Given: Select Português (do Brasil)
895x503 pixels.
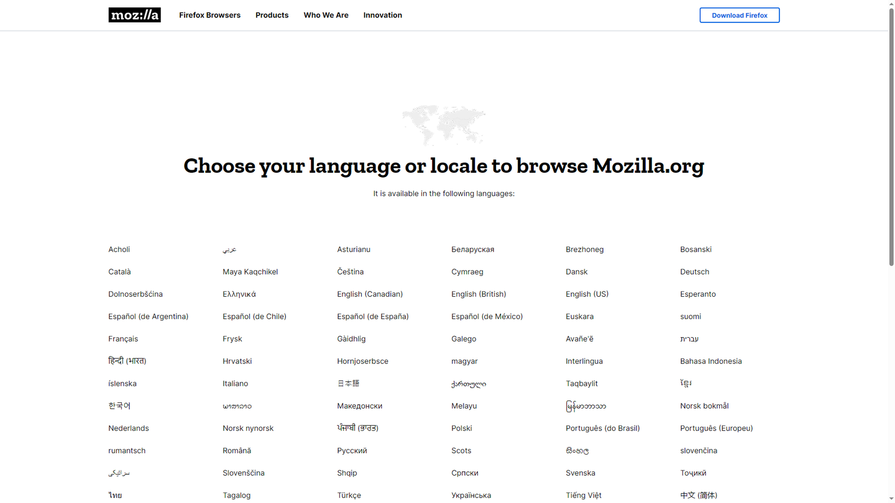Looking at the screenshot, I should coord(602,428).
